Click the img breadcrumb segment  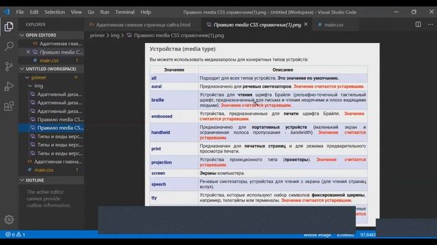[115, 35]
